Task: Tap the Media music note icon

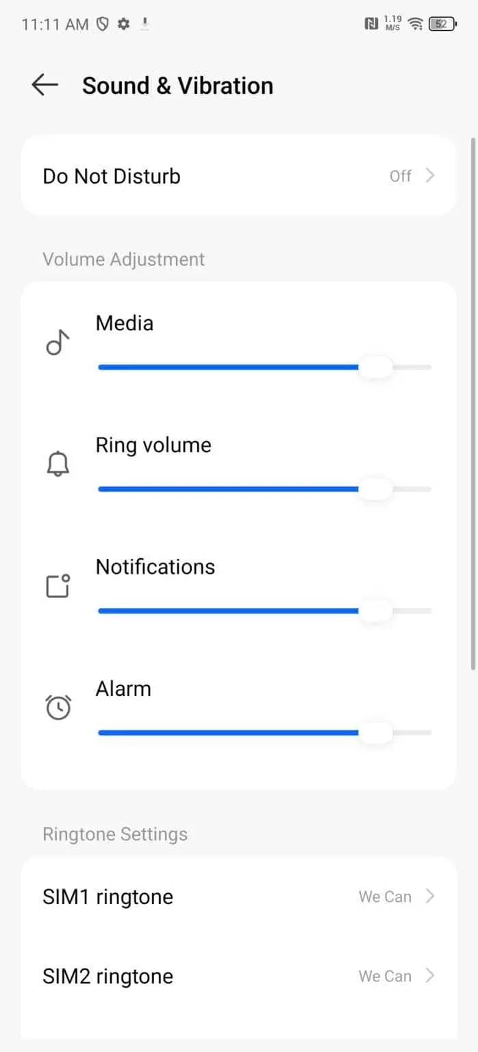Action: click(58, 342)
